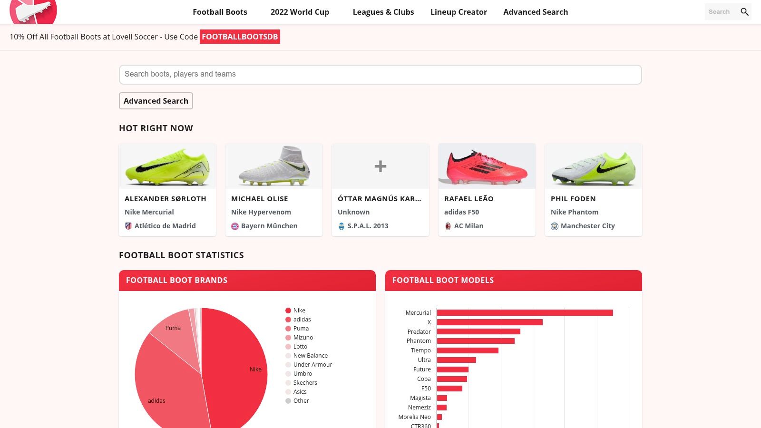Select Advanced Search in the top navigation
Viewport: 761px width, 428px height.
pos(536,12)
